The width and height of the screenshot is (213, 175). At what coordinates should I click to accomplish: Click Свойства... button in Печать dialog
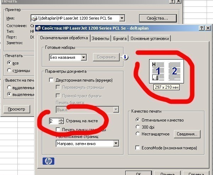point(158,18)
